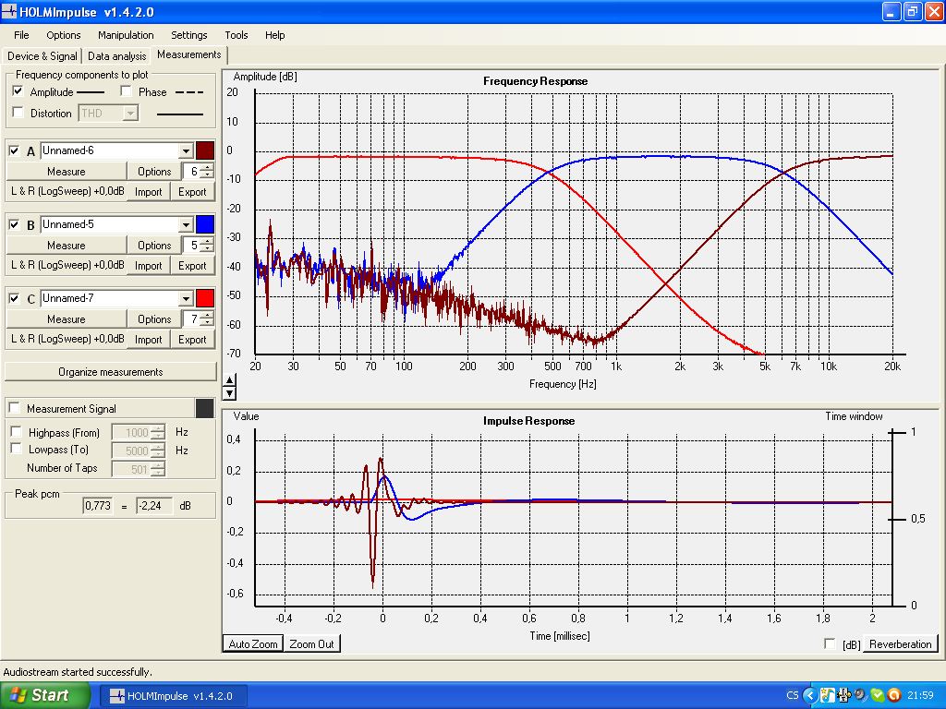The width and height of the screenshot is (946, 709).
Task: Change measurement A dark red color swatch
Action: tap(205, 150)
